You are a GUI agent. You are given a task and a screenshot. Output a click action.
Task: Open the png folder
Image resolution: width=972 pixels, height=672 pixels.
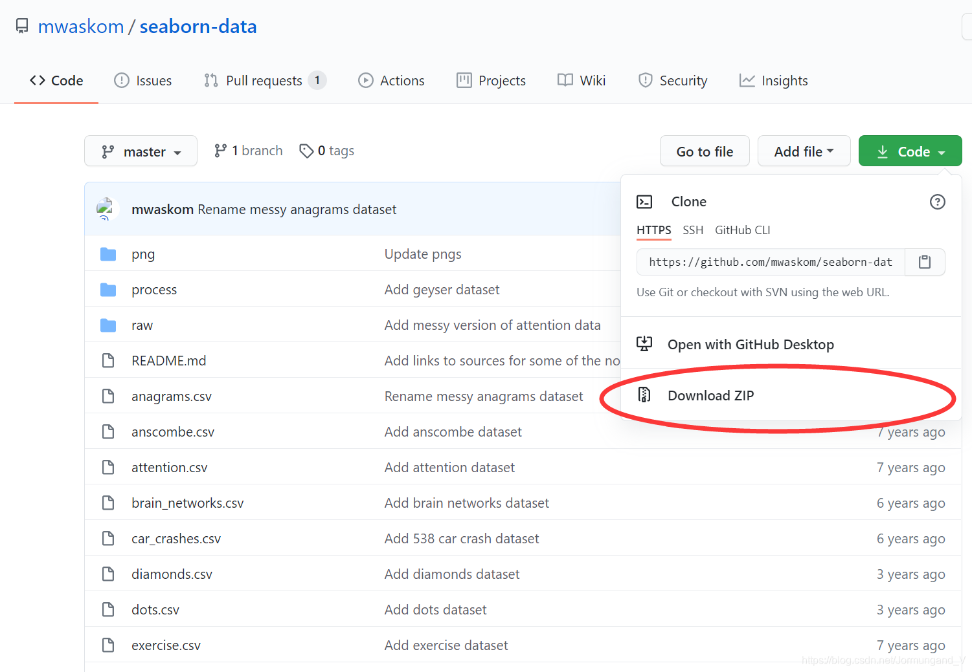[143, 254]
